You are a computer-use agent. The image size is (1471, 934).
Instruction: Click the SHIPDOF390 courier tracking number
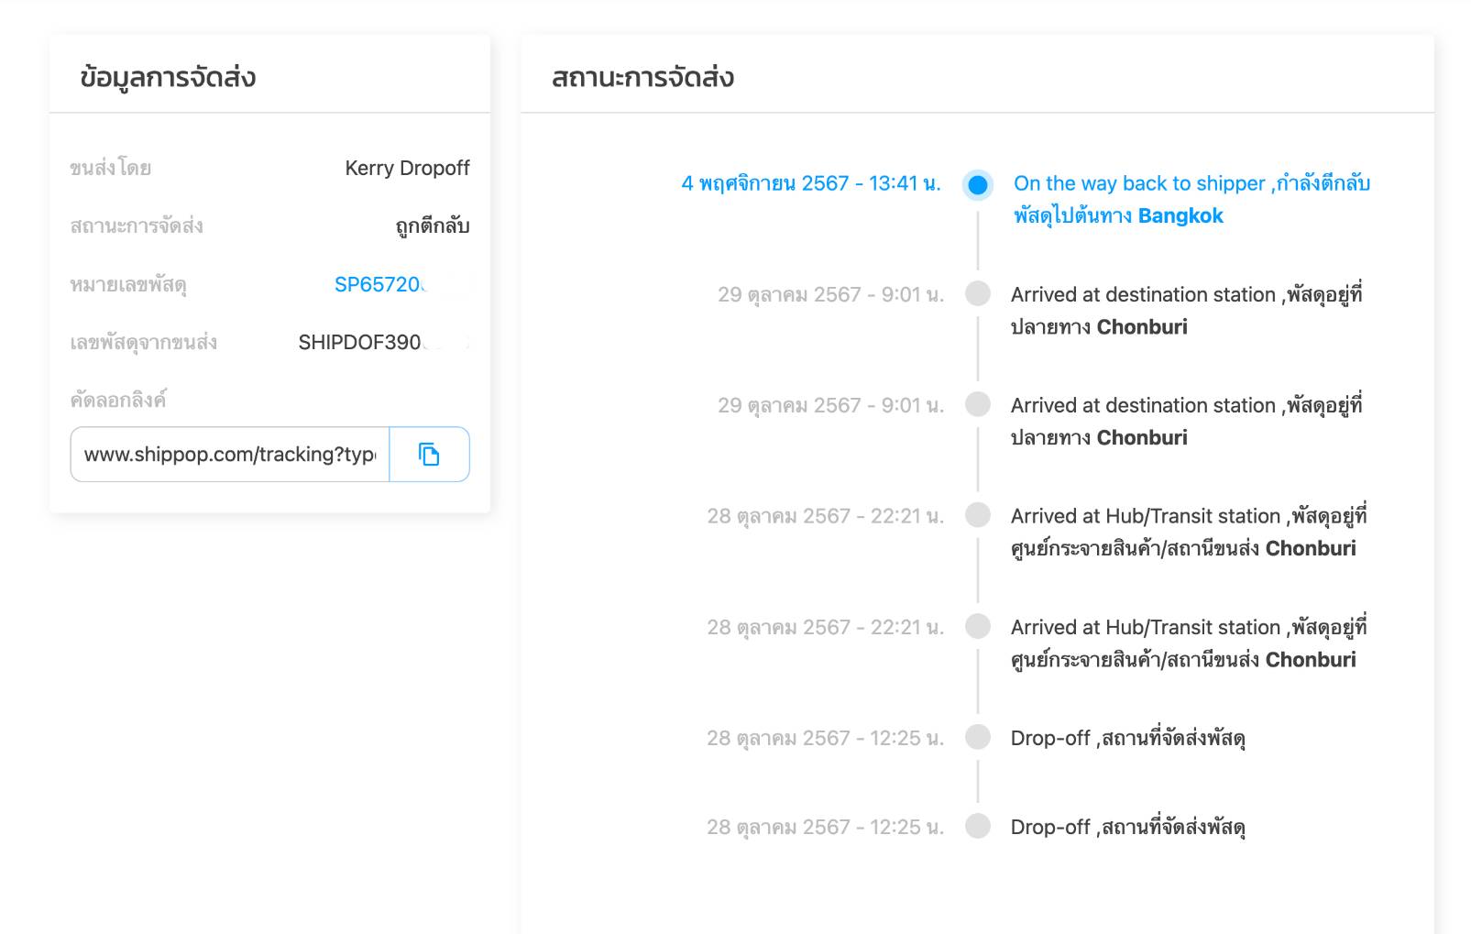click(362, 342)
